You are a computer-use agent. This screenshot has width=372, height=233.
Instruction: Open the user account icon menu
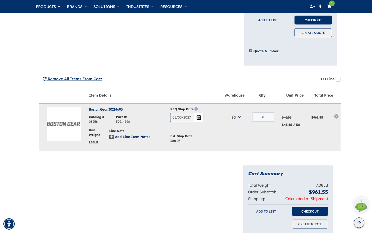312,6
